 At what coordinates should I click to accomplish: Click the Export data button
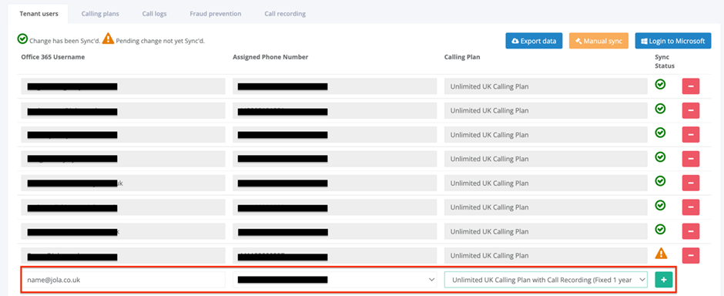534,41
